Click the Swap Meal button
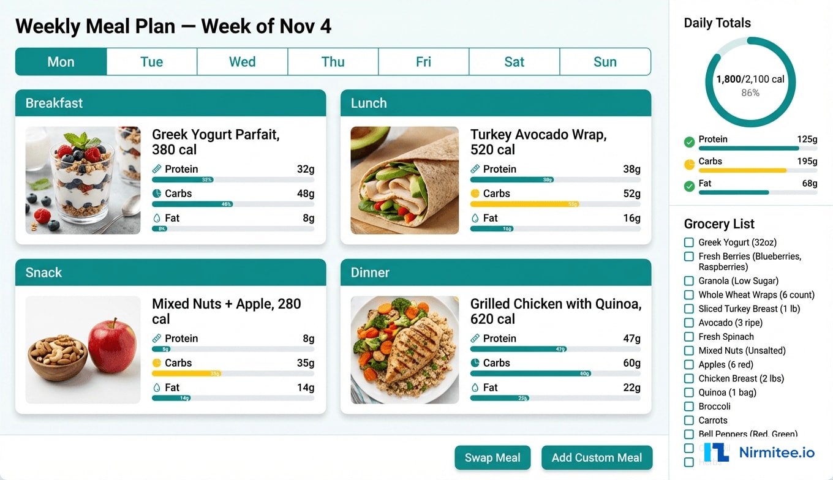 tap(492, 457)
